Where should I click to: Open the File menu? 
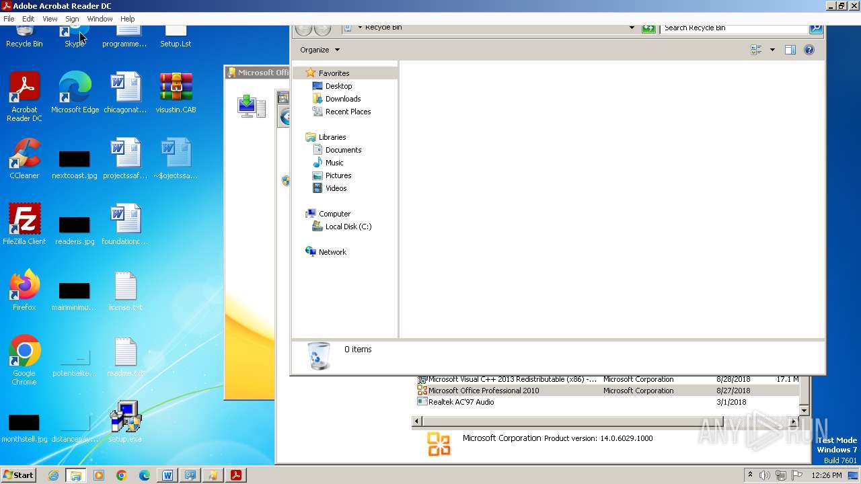(x=9, y=19)
